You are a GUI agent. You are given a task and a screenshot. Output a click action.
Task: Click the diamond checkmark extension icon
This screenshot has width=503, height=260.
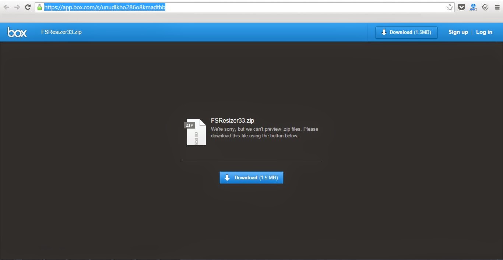point(485,7)
